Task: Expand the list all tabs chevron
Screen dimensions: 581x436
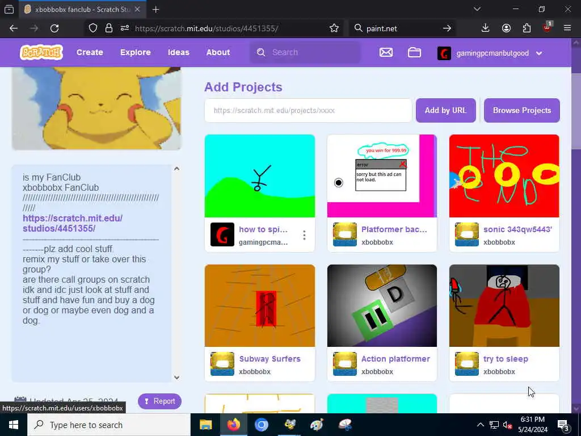Action: [477, 9]
